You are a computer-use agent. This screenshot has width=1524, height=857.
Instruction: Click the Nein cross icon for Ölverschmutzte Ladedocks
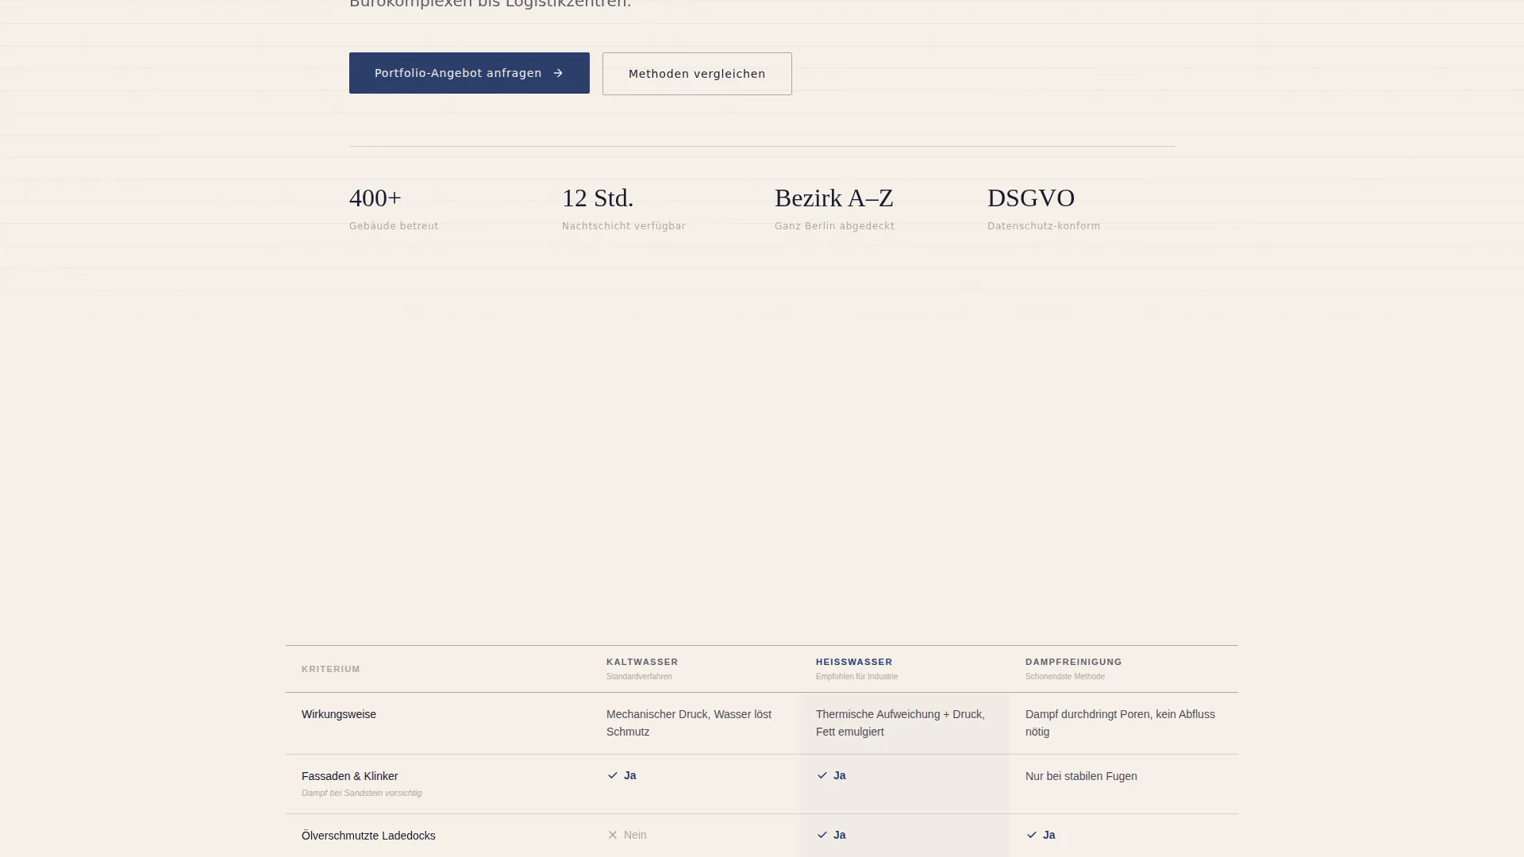612,835
